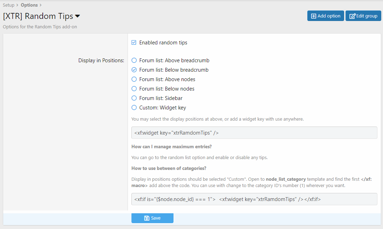Toggle the Enabled random tips checkbox
This screenshot has width=383, height=229.
click(134, 43)
